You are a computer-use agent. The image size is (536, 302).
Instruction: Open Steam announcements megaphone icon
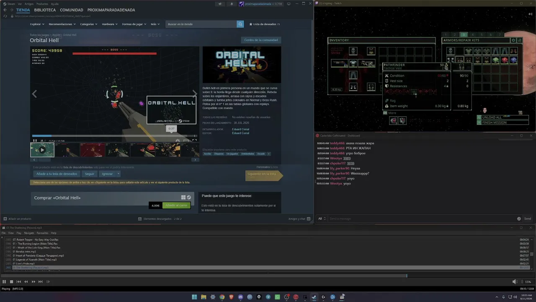pos(220,4)
